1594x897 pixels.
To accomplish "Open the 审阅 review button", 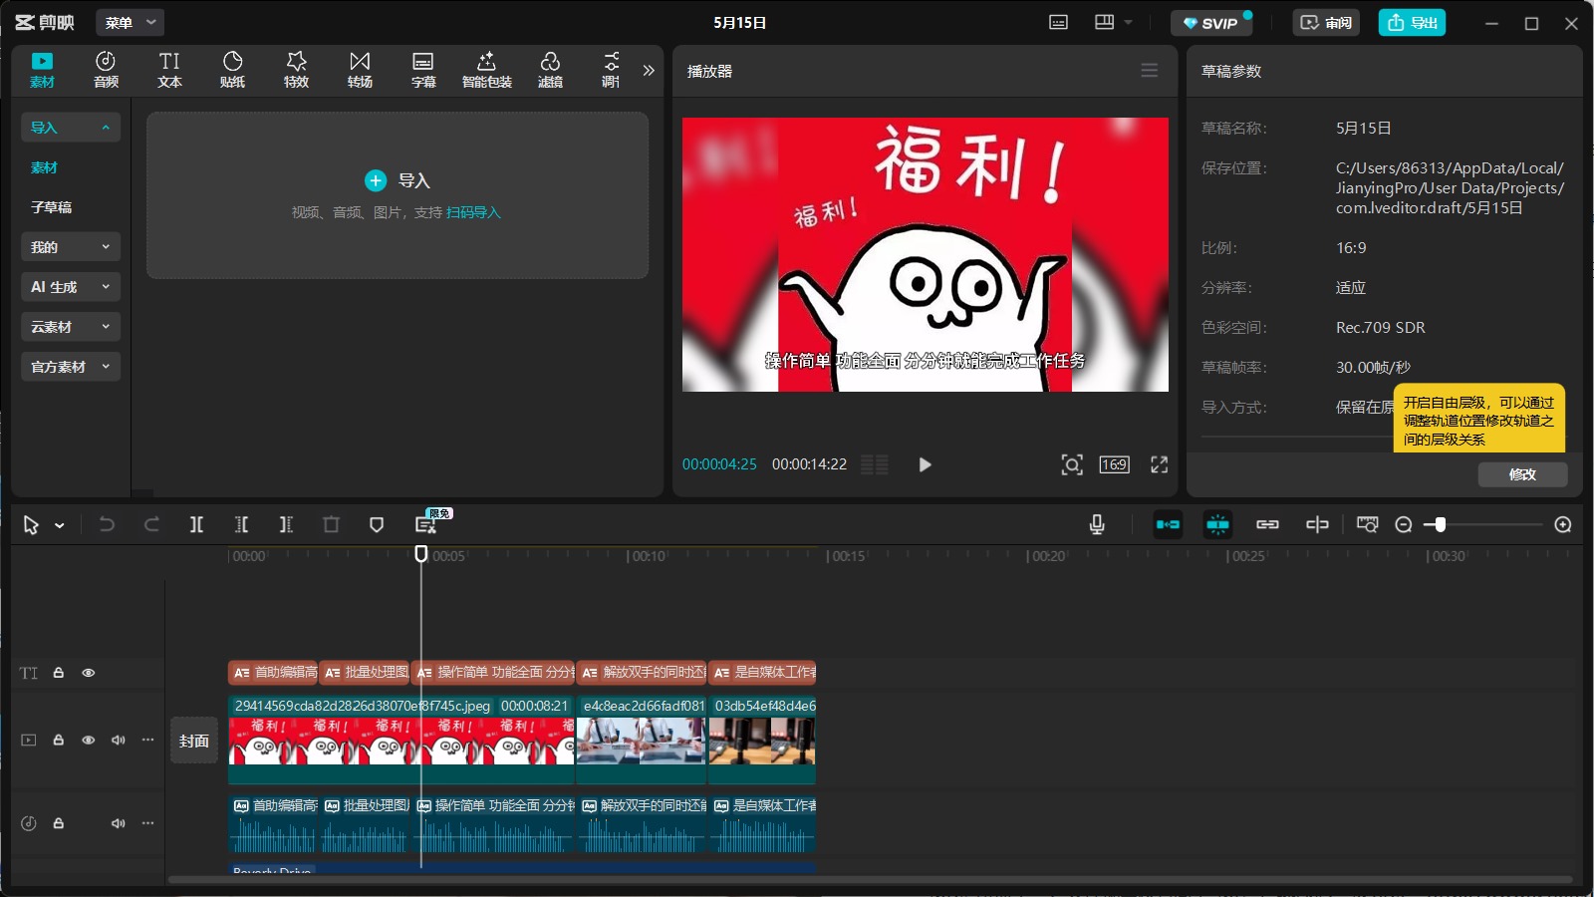I will tap(1326, 23).
